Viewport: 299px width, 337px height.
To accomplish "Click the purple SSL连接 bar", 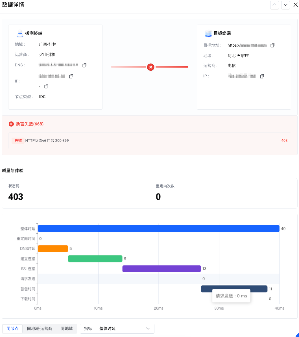I will (x=161, y=269).
